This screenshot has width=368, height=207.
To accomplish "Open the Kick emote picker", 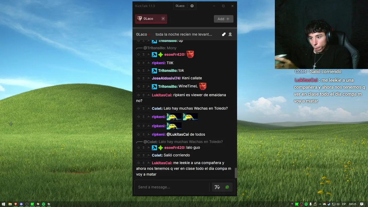I will point(227,187).
